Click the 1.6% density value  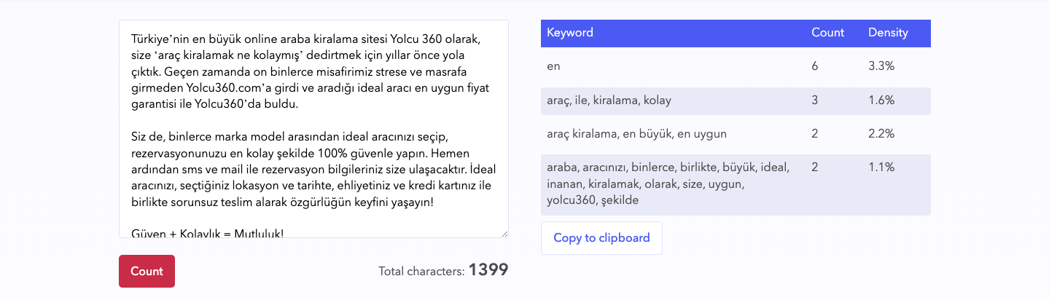tap(881, 100)
